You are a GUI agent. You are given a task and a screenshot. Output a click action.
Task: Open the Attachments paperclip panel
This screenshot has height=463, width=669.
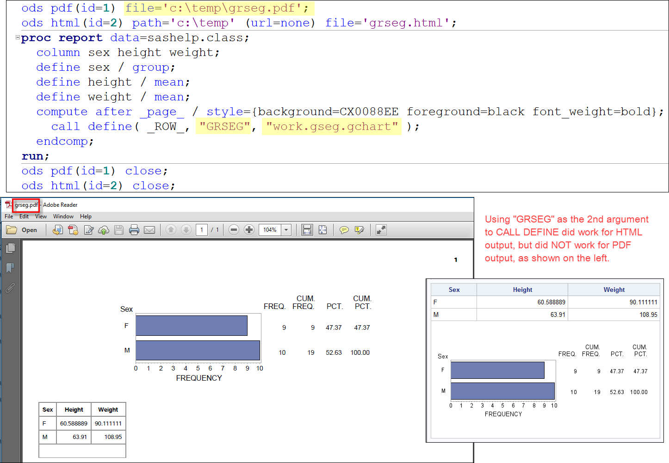[10, 288]
